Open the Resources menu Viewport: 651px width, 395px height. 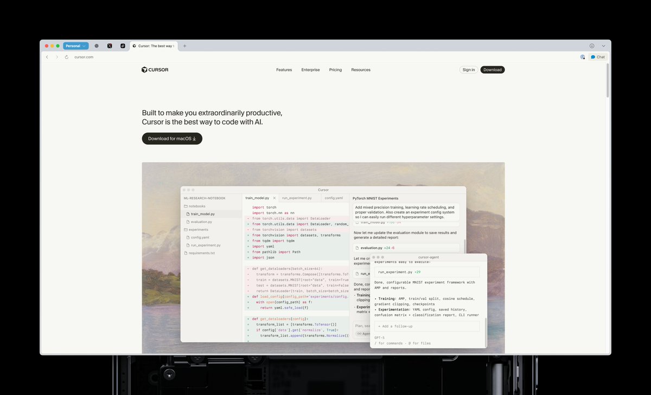click(x=361, y=70)
